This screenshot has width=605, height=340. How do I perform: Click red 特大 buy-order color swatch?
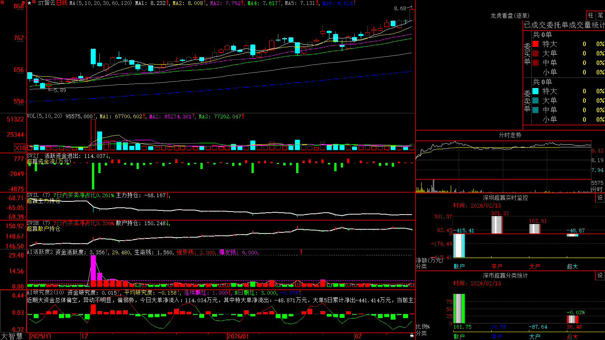535,44
